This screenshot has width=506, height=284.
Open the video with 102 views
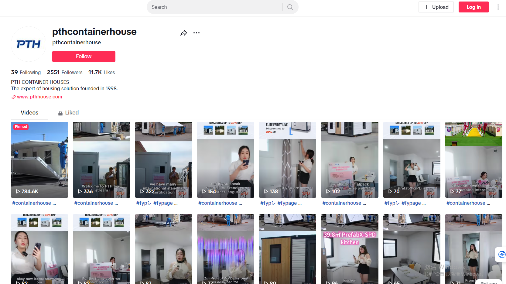tap(350, 160)
